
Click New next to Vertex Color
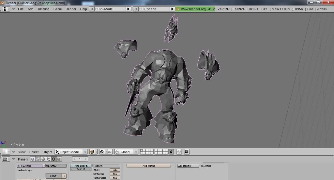pyautogui.click(x=115, y=178)
